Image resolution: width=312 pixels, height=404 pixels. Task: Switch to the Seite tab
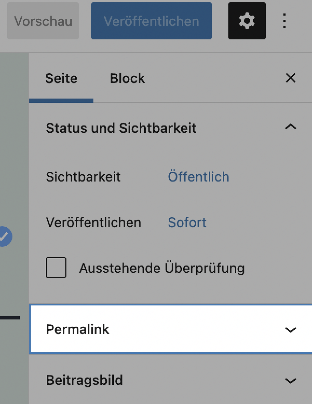[x=61, y=78]
